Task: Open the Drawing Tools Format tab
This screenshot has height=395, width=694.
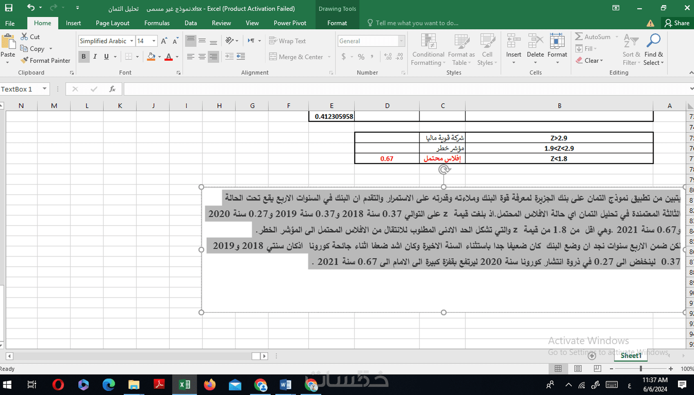Action: pyautogui.click(x=337, y=23)
